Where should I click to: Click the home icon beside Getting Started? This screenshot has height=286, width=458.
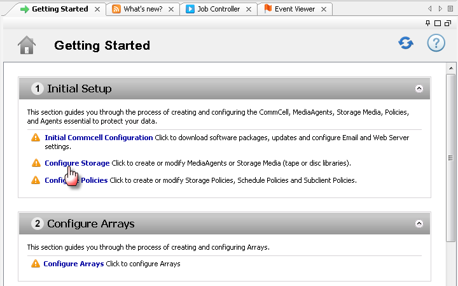pos(27,45)
